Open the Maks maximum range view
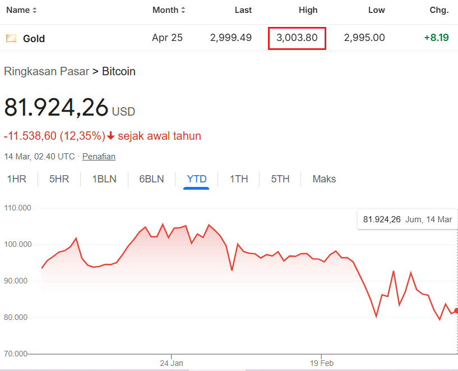The width and height of the screenshot is (458, 371). pos(324,178)
